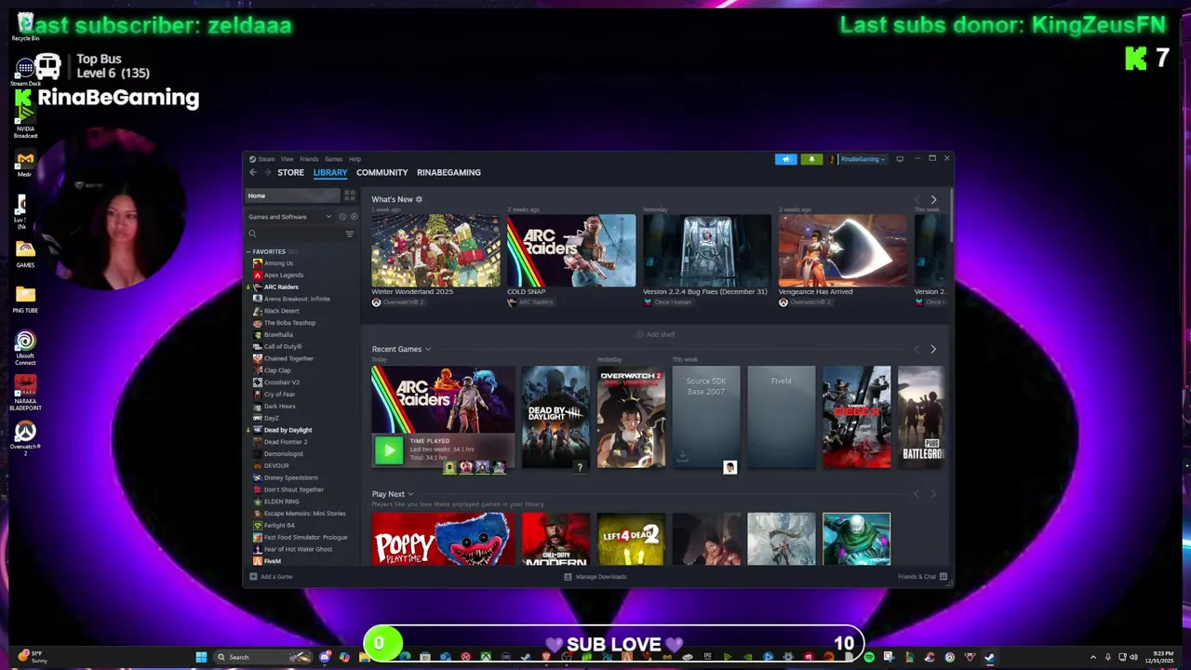The width and height of the screenshot is (1191, 670).
Task: Open advanced filter options in library search
Action: click(350, 234)
